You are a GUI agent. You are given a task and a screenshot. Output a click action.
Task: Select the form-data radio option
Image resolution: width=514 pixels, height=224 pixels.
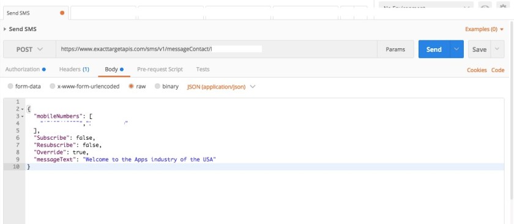10,86
